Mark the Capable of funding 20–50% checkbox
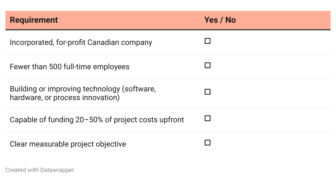The width and height of the screenshot is (336, 179). (x=208, y=118)
